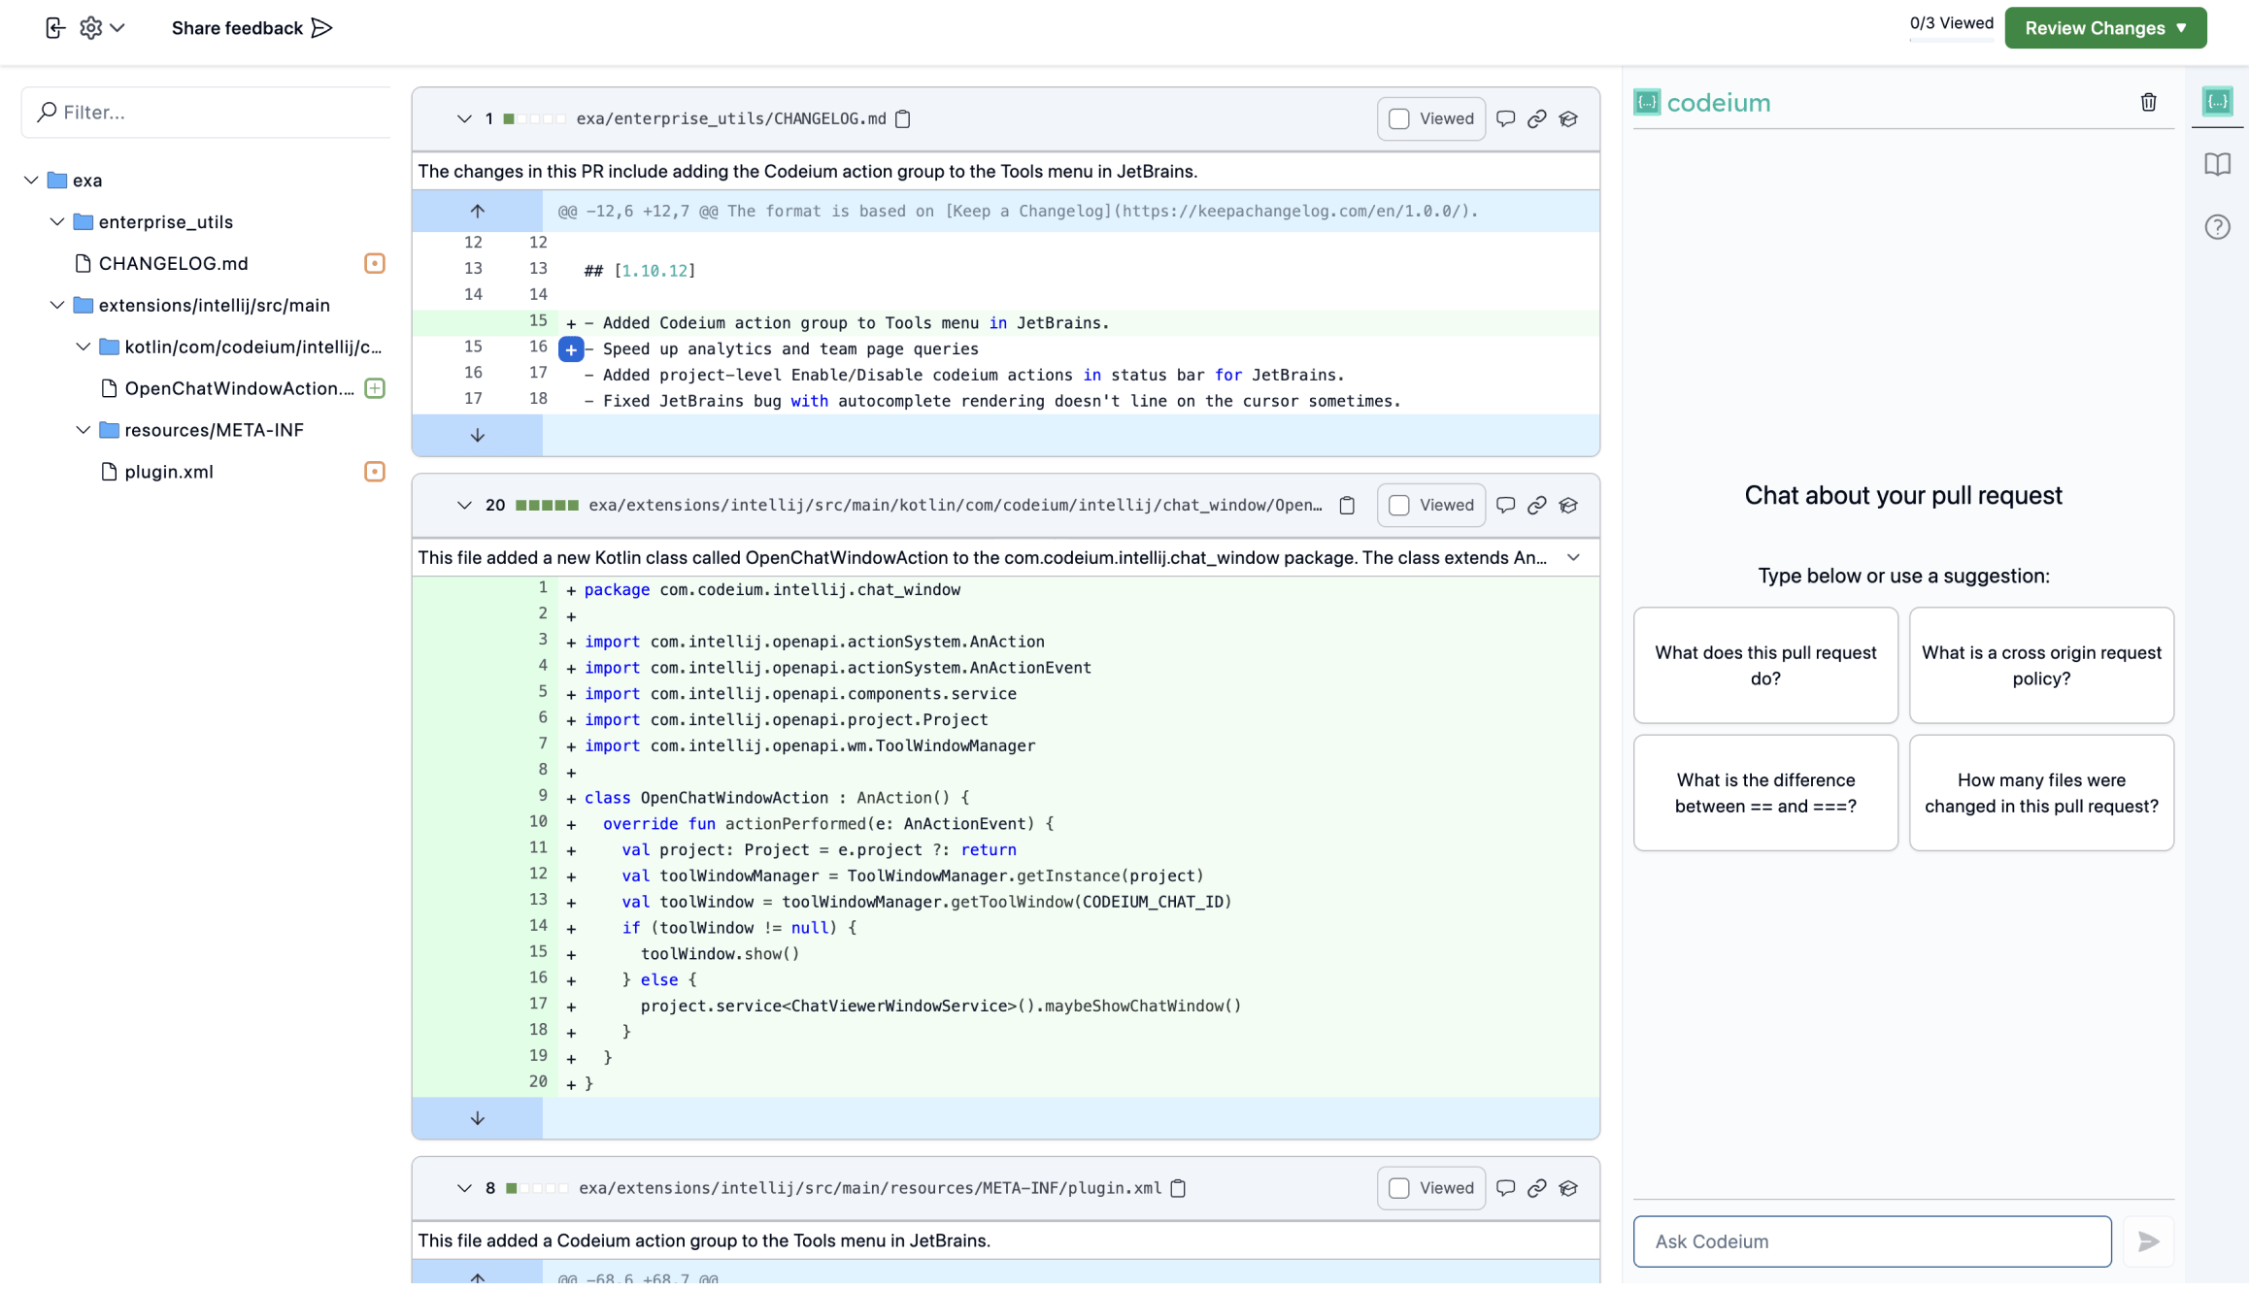Add comment on line 16 plus button
The height and width of the screenshot is (1289, 2249).
pos(571,349)
